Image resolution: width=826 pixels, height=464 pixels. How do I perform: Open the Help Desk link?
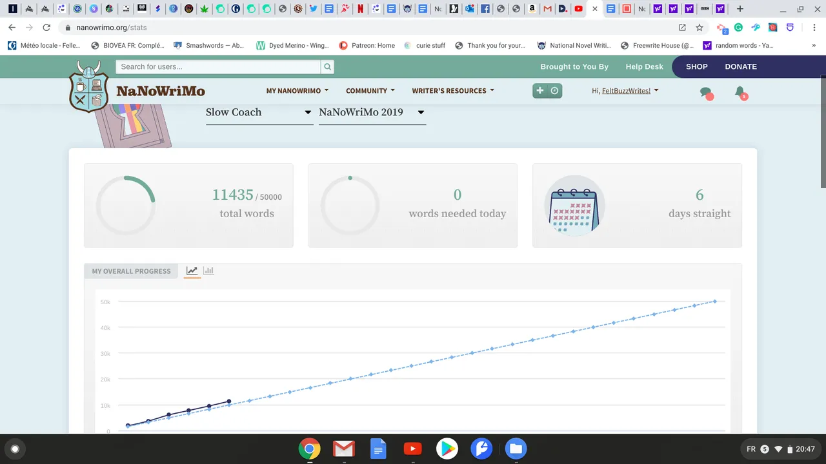pos(644,66)
